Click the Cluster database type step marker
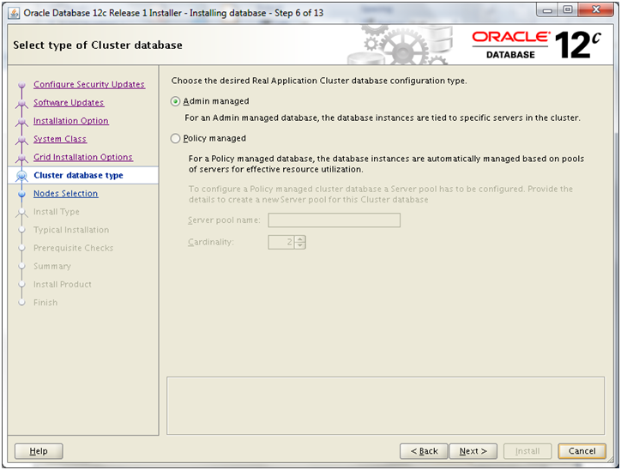This screenshot has width=621, height=470. click(x=21, y=176)
